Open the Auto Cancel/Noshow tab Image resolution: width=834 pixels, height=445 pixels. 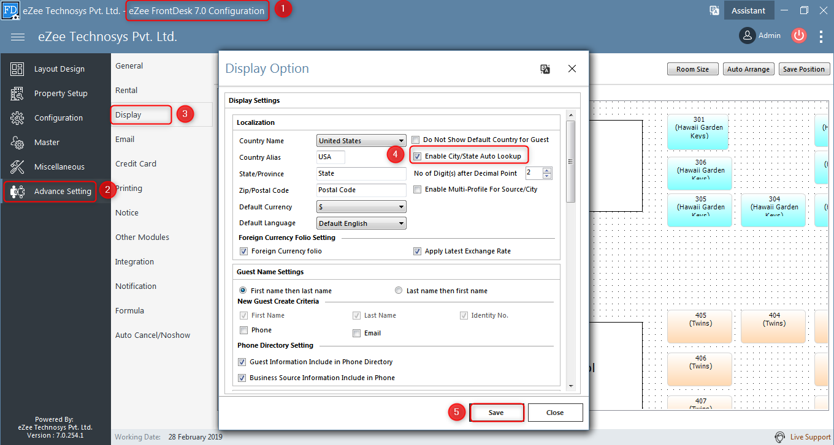pyautogui.click(x=153, y=335)
